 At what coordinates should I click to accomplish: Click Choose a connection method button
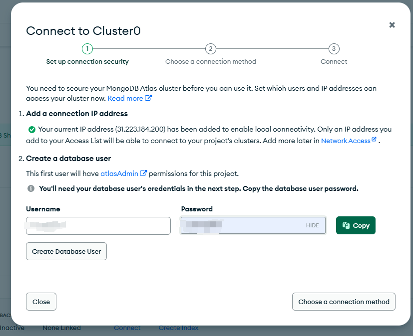[x=344, y=302]
